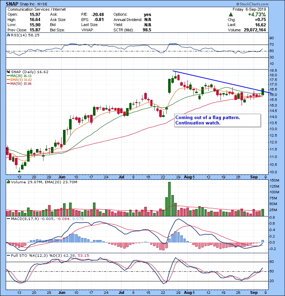Viewport: 285px width, 296px height.
Task: Click the Volume figure 29,072,164
Action: tap(255, 30)
